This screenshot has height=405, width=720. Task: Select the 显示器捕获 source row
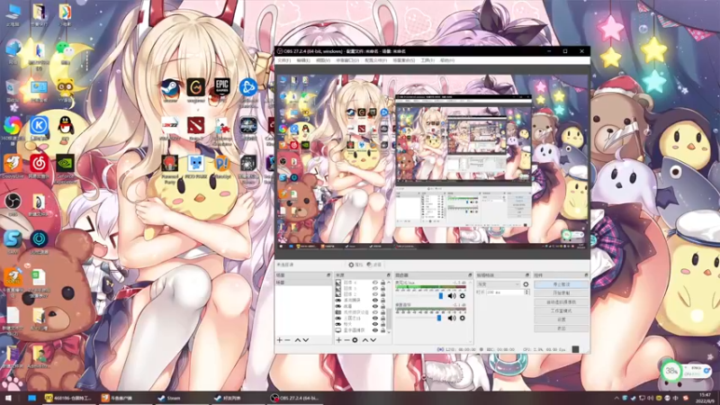click(x=363, y=330)
